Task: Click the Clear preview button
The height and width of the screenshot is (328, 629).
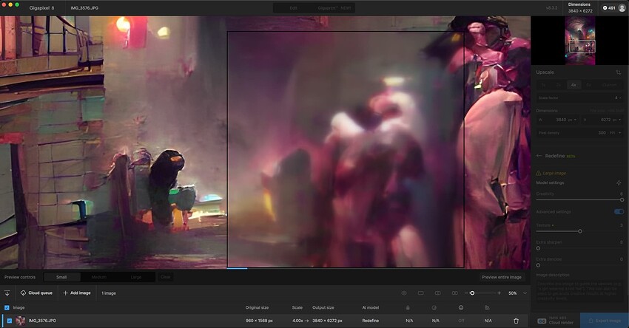Action: 166,277
